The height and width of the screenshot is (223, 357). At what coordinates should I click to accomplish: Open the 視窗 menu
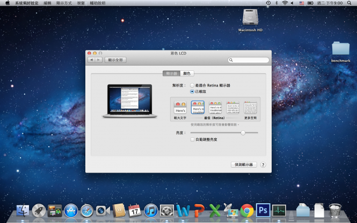(x=81, y=3)
